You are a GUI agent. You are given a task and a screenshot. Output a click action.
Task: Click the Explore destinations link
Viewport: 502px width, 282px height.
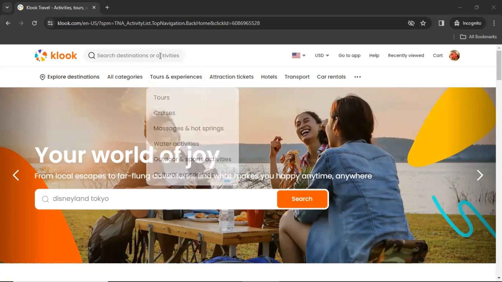tap(70, 77)
